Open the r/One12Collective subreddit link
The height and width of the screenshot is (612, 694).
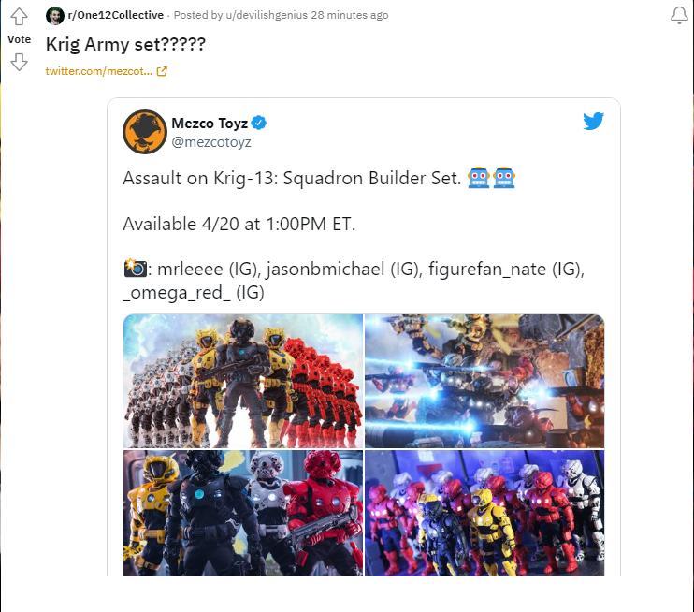116,15
